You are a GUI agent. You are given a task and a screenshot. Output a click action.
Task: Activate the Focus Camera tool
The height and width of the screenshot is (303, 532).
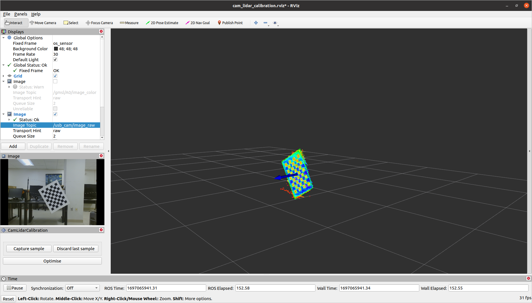[x=99, y=23]
